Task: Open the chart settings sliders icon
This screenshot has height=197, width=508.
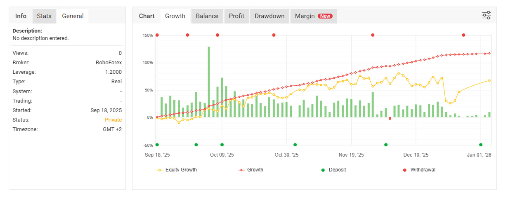Action: pyautogui.click(x=487, y=16)
